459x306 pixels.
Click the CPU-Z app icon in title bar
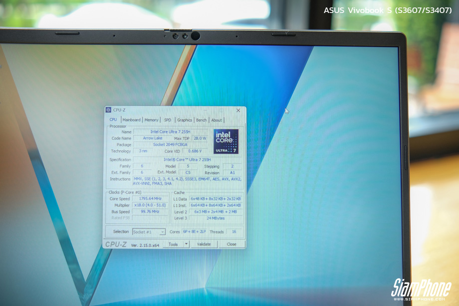pyautogui.click(x=108, y=110)
